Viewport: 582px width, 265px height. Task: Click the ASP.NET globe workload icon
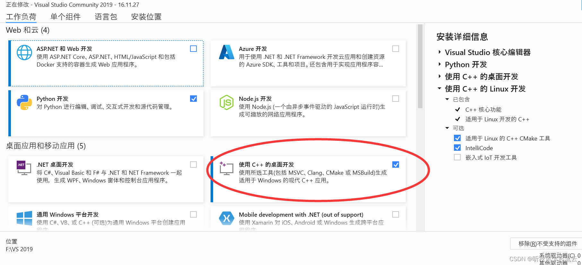[24, 52]
